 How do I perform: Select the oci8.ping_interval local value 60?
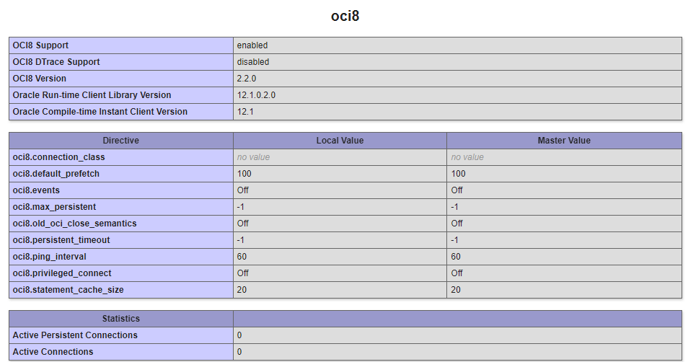coord(242,257)
